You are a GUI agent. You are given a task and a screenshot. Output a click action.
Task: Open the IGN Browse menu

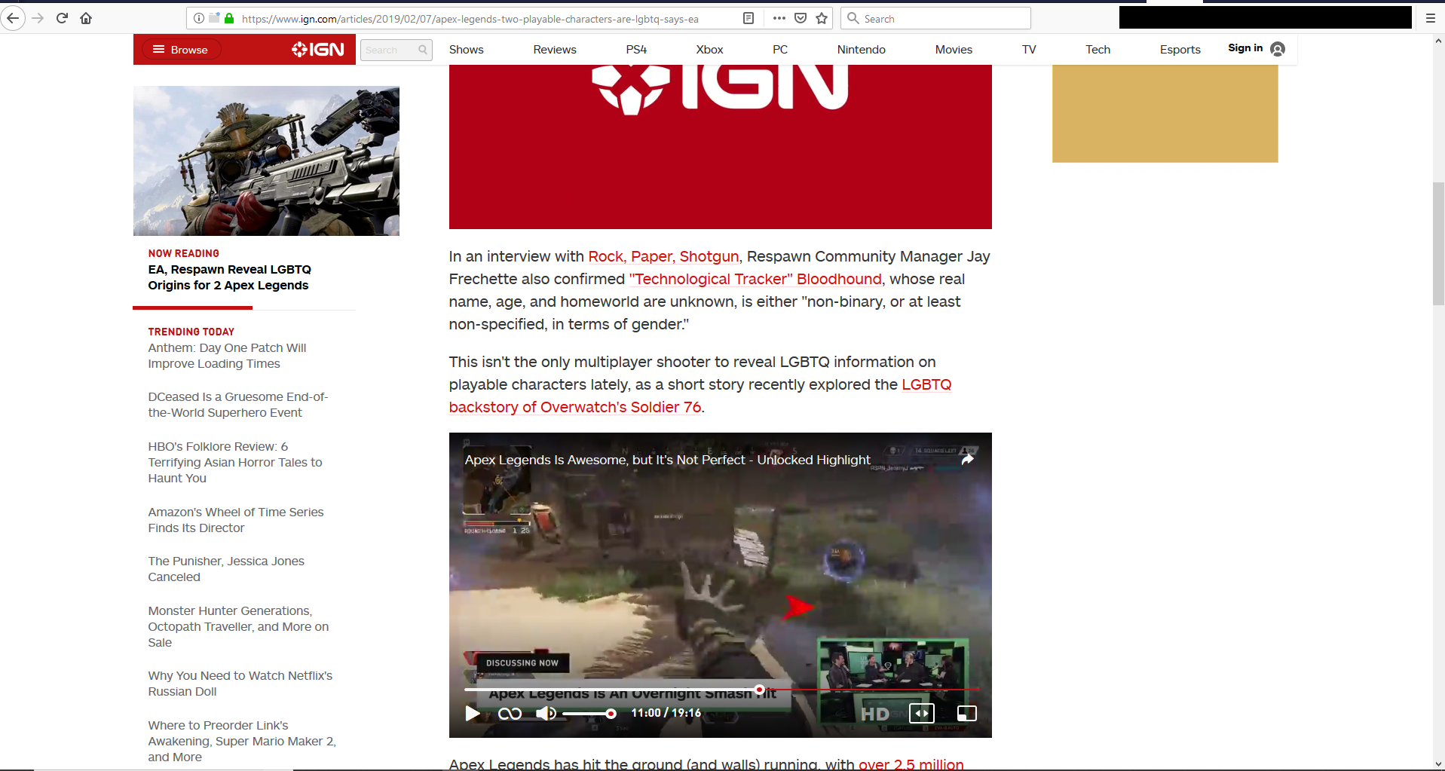[x=181, y=50]
